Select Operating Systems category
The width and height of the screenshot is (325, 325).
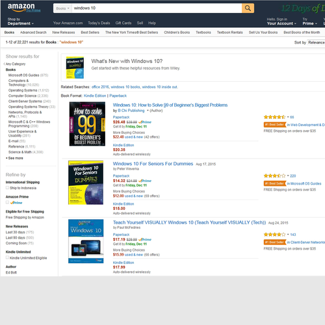click(x=23, y=90)
